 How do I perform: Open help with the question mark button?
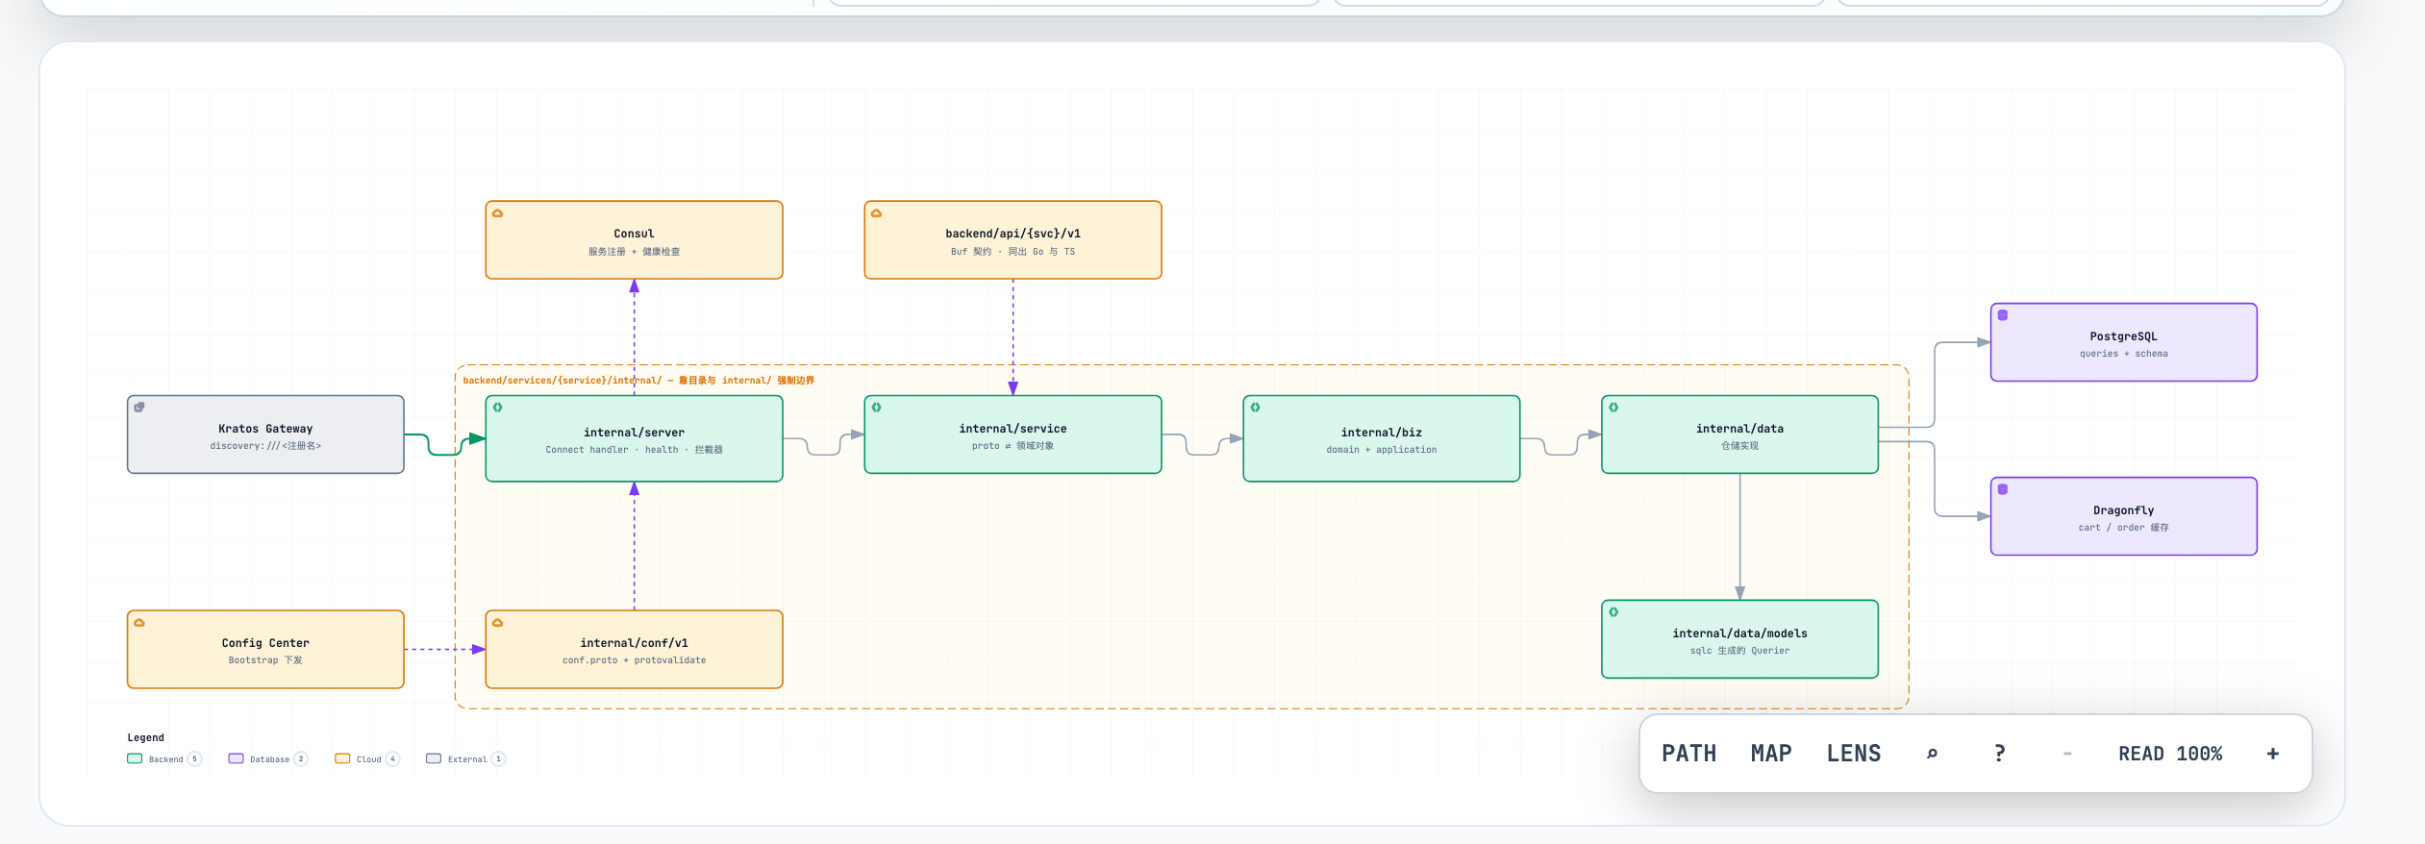pos(2000,754)
